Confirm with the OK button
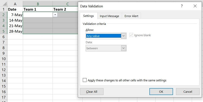Image resolution: width=203 pixels, height=102 pixels. [161, 92]
